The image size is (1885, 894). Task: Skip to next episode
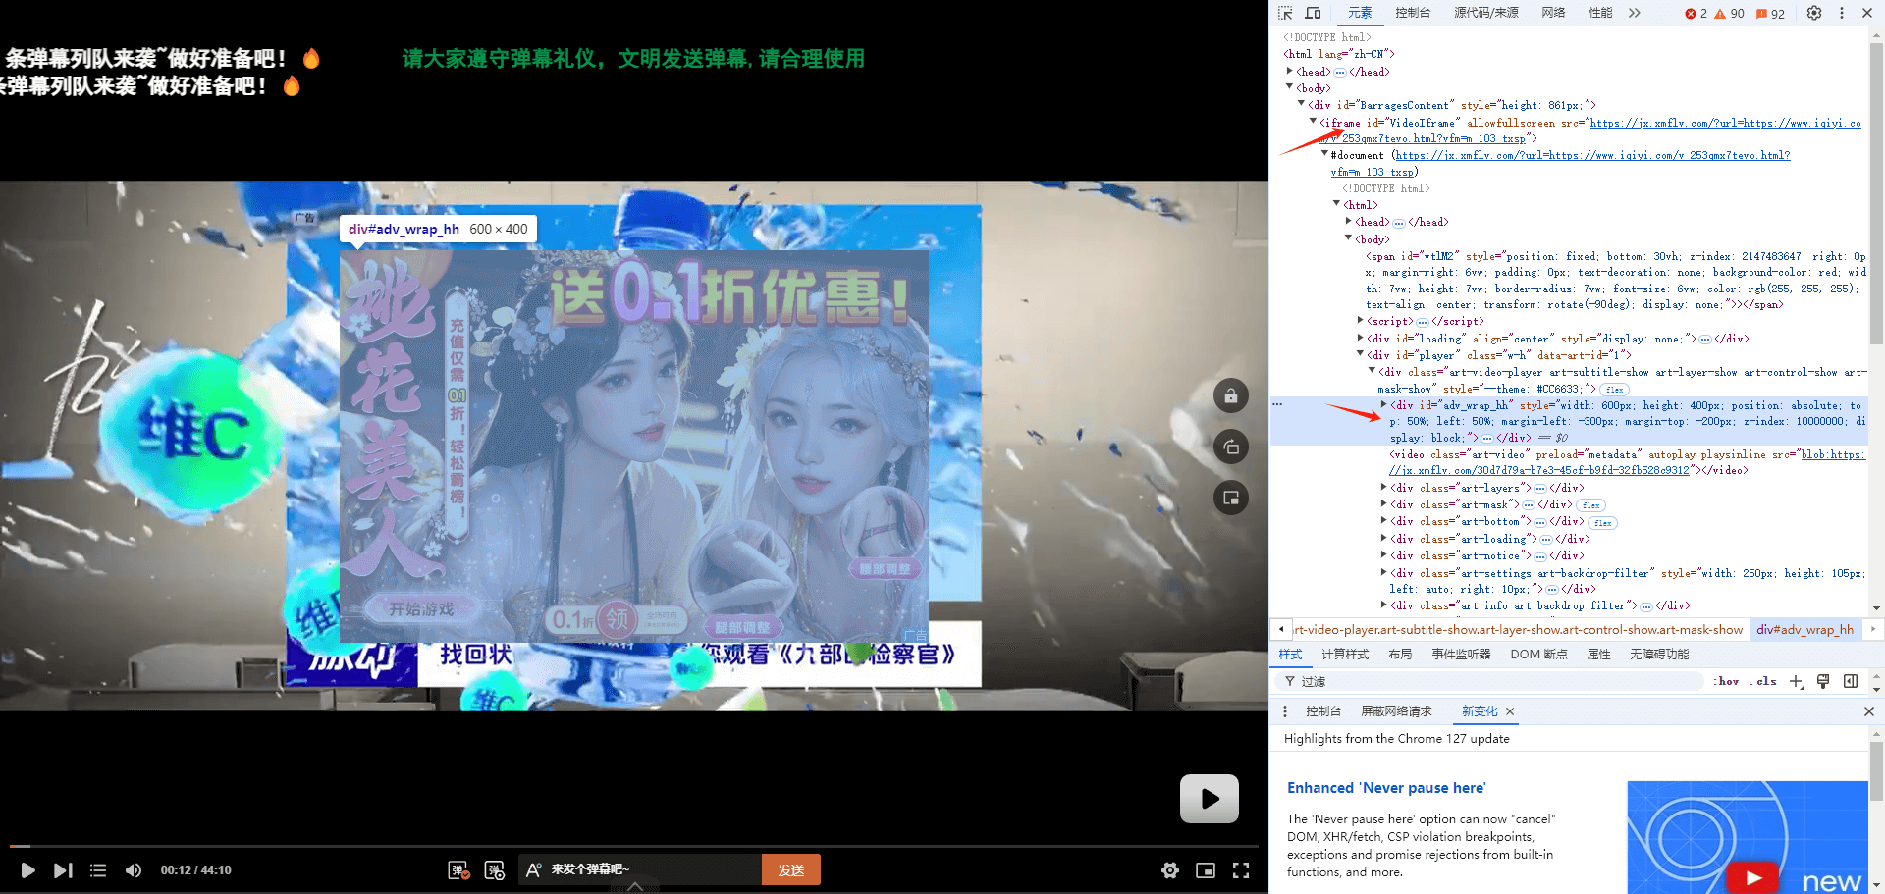coord(63,870)
